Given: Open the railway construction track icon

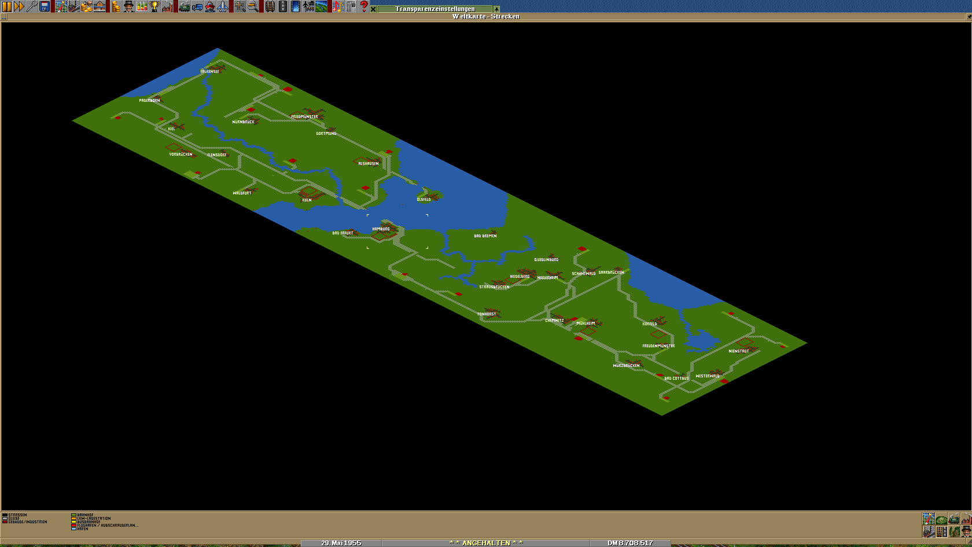Looking at the screenshot, I should click(270, 6).
